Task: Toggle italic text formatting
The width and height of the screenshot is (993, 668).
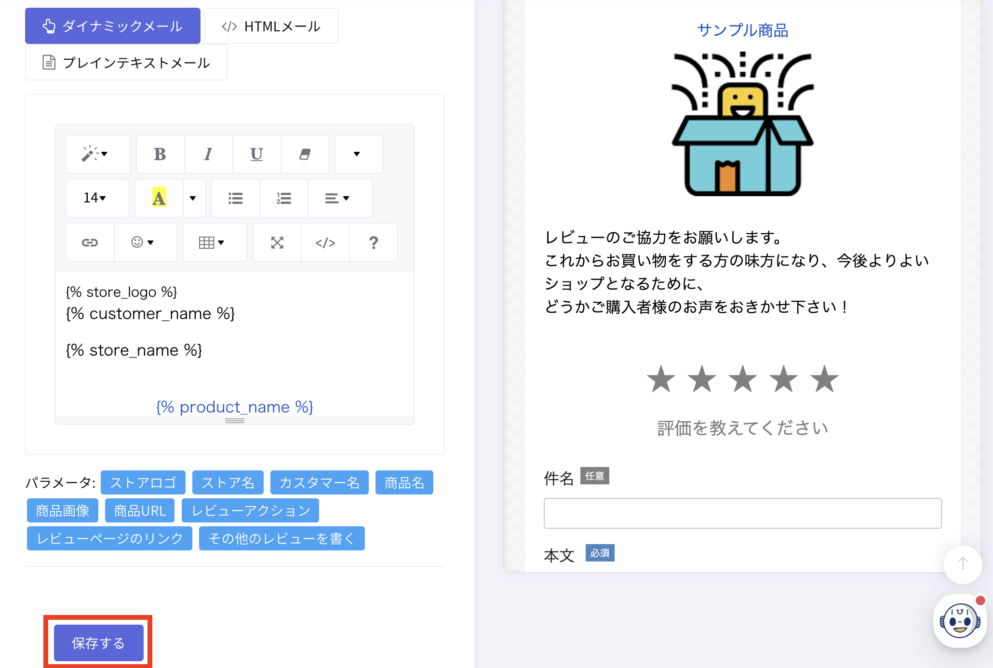Action: click(x=208, y=154)
